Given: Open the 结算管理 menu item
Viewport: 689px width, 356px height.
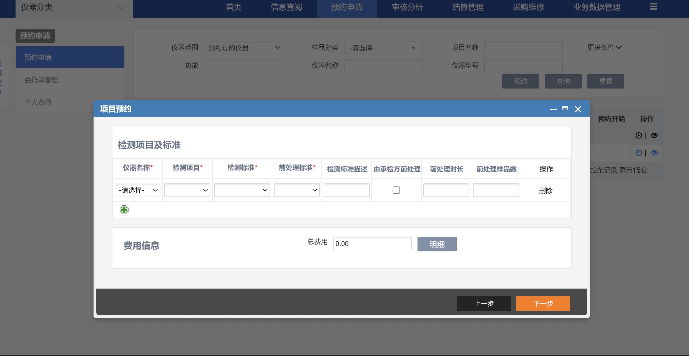Looking at the screenshot, I should [x=468, y=7].
